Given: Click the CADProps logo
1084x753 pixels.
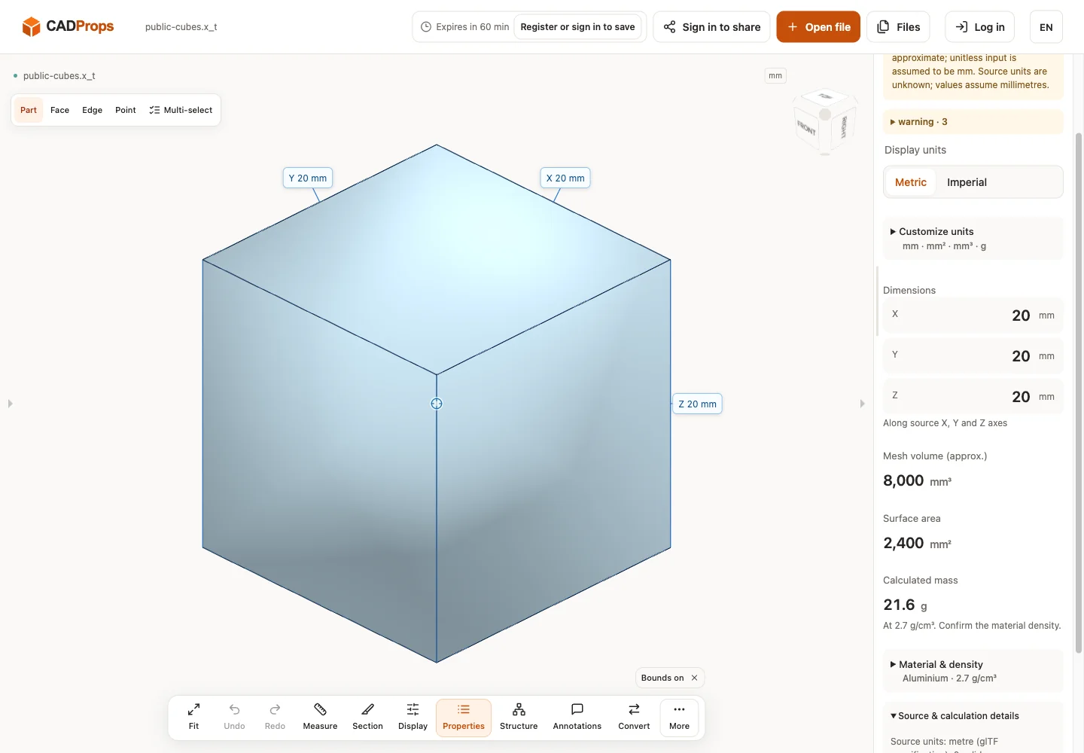Looking at the screenshot, I should coord(68,26).
